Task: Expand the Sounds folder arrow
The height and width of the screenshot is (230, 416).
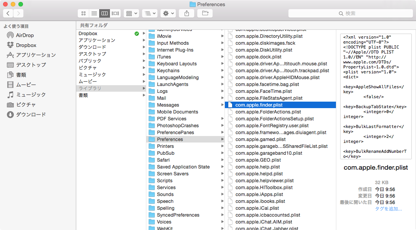Action: click(223, 194)
